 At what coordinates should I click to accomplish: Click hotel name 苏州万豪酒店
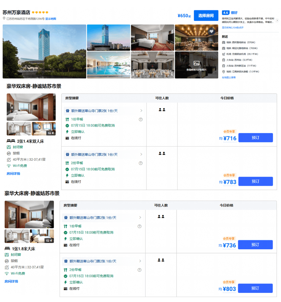[x=16, y=12]
